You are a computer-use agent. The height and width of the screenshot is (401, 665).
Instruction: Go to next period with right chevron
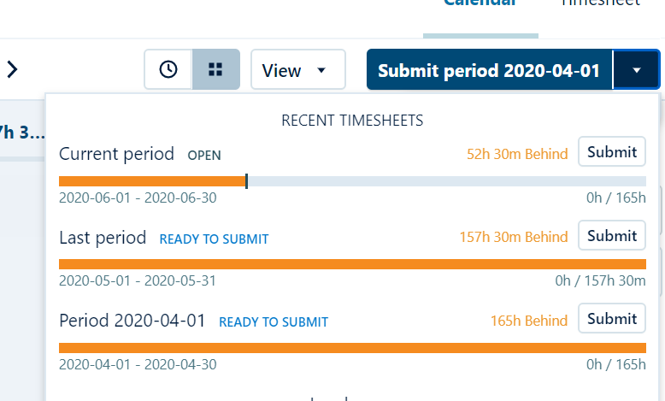[12, 69]
